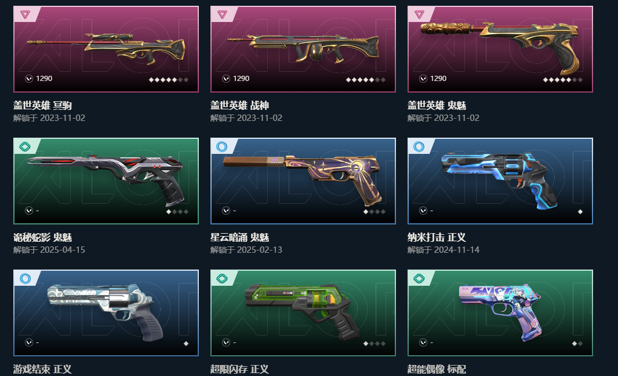Click the VP currency icon beside 1290 on 冥驹

29,79
